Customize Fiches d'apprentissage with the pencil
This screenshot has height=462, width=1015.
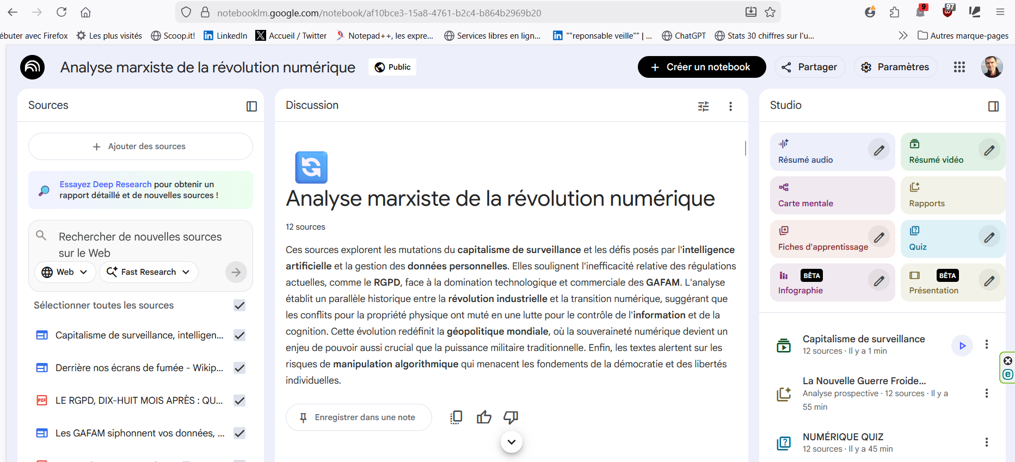[x=879, y=237]
